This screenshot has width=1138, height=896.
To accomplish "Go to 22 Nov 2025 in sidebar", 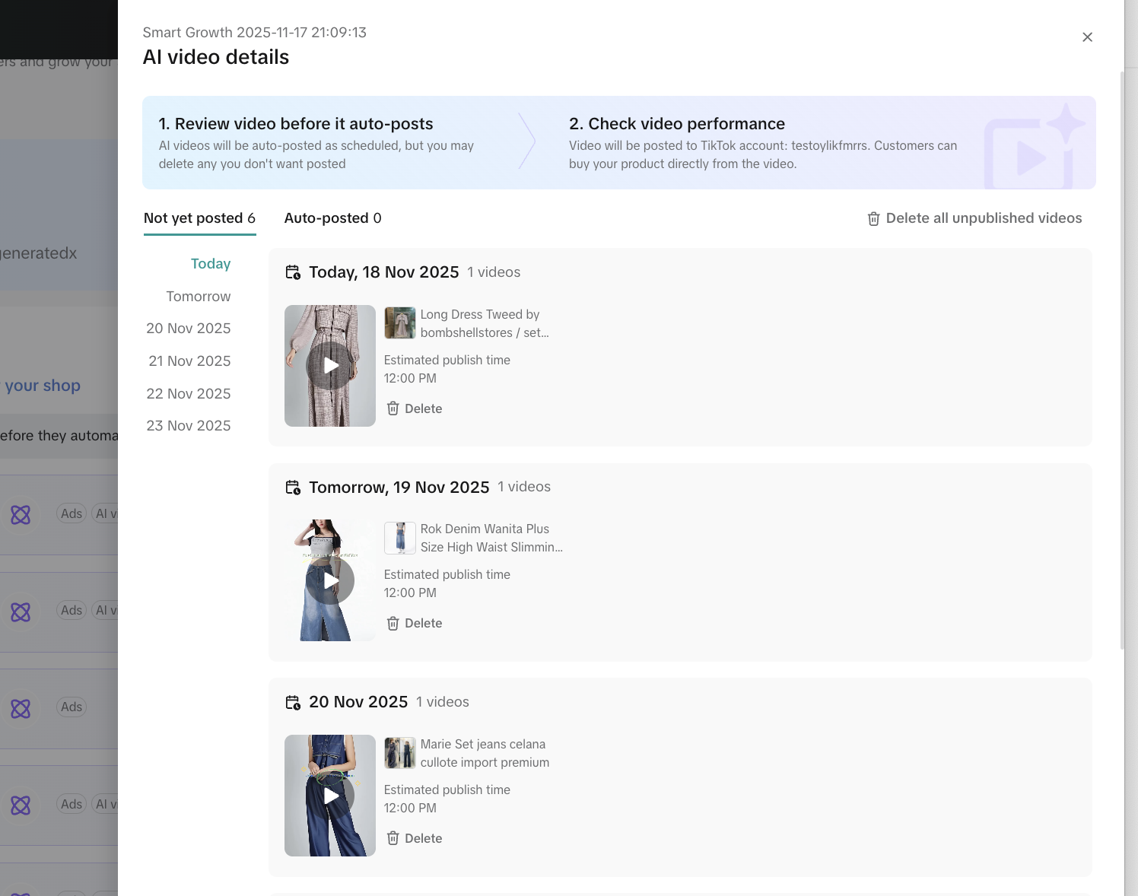I will pyautogui.click(x=188, y=394).
